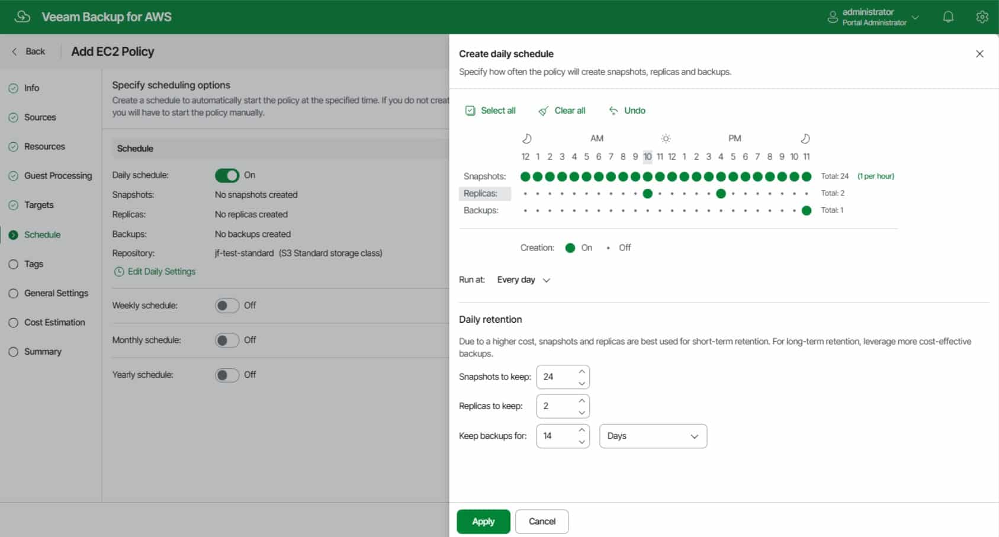The image size is (999, 537).
Task: Click the Select all link
Action: coord(498,111)
